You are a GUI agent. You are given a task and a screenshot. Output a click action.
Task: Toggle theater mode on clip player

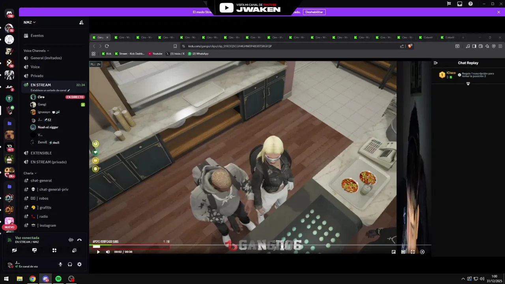[x=403, y=252]
